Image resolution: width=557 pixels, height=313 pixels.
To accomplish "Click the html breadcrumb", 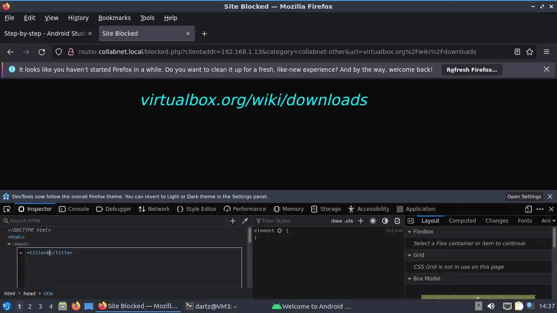I will pyautogui.click(x=10, y=293).
